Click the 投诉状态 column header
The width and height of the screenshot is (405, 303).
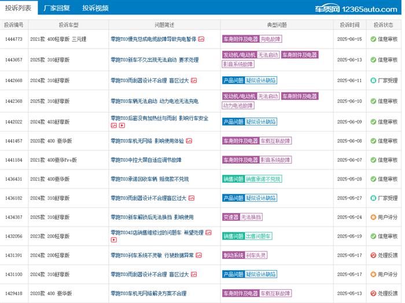click(x=384, y=25)
